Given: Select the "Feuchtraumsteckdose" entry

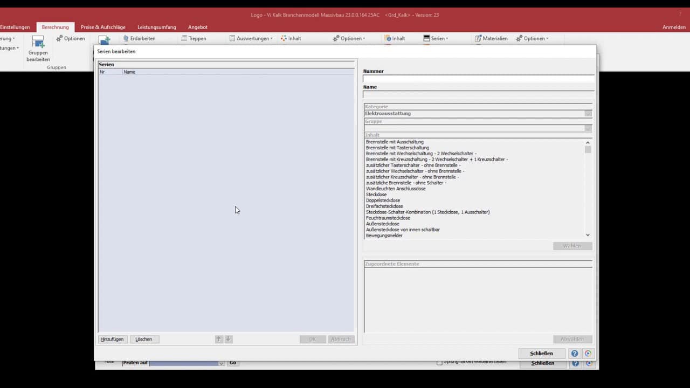Looking at the screenshot, I should pos(388,218).
